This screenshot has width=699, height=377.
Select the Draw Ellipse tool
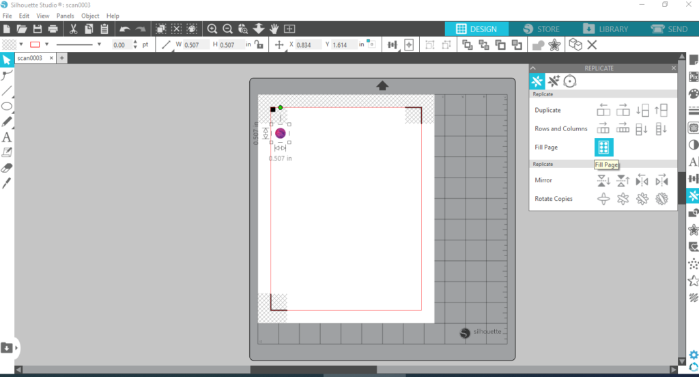[x=7, y=106]
